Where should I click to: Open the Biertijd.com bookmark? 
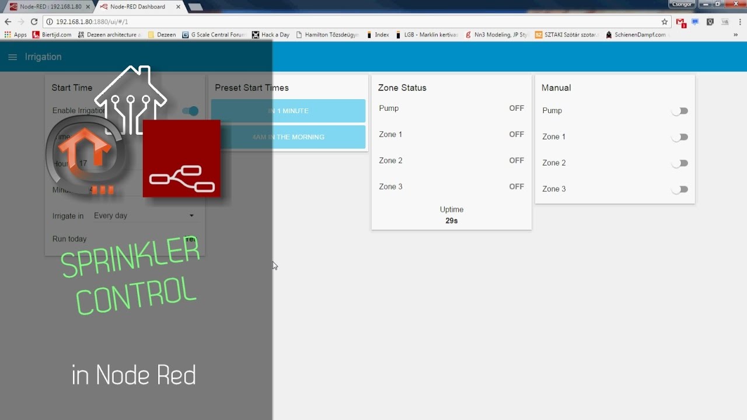pos(52,35)
